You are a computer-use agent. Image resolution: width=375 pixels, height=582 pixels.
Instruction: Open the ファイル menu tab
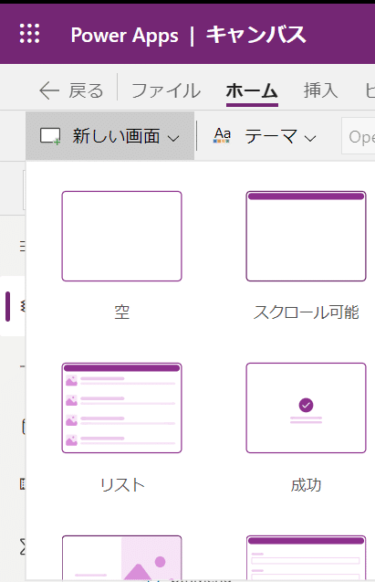[x=166, y=90]
